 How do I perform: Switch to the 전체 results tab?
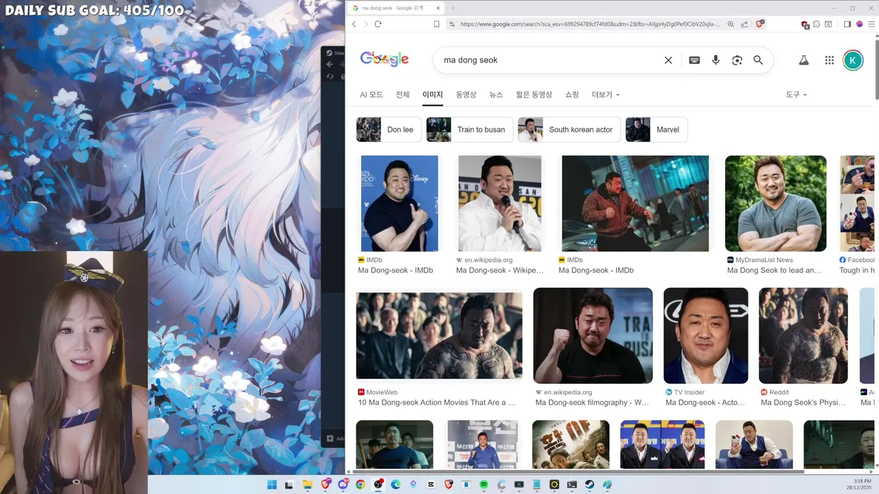(402, 95)
